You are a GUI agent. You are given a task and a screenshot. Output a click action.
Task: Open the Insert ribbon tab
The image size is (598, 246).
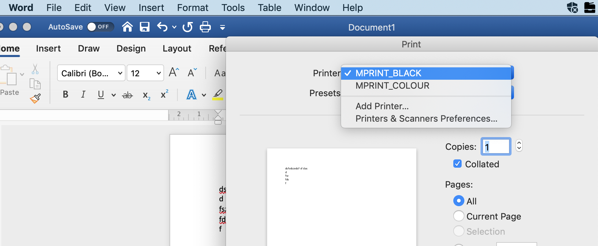pos(48,48)
